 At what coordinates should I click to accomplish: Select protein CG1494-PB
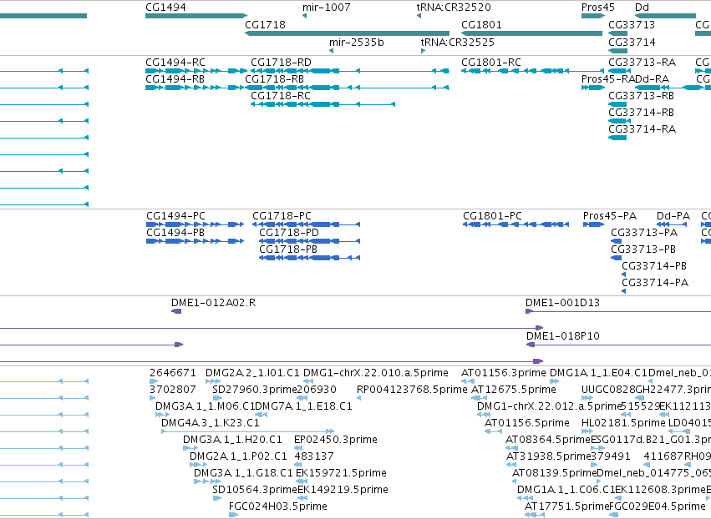tap(195, 241)
